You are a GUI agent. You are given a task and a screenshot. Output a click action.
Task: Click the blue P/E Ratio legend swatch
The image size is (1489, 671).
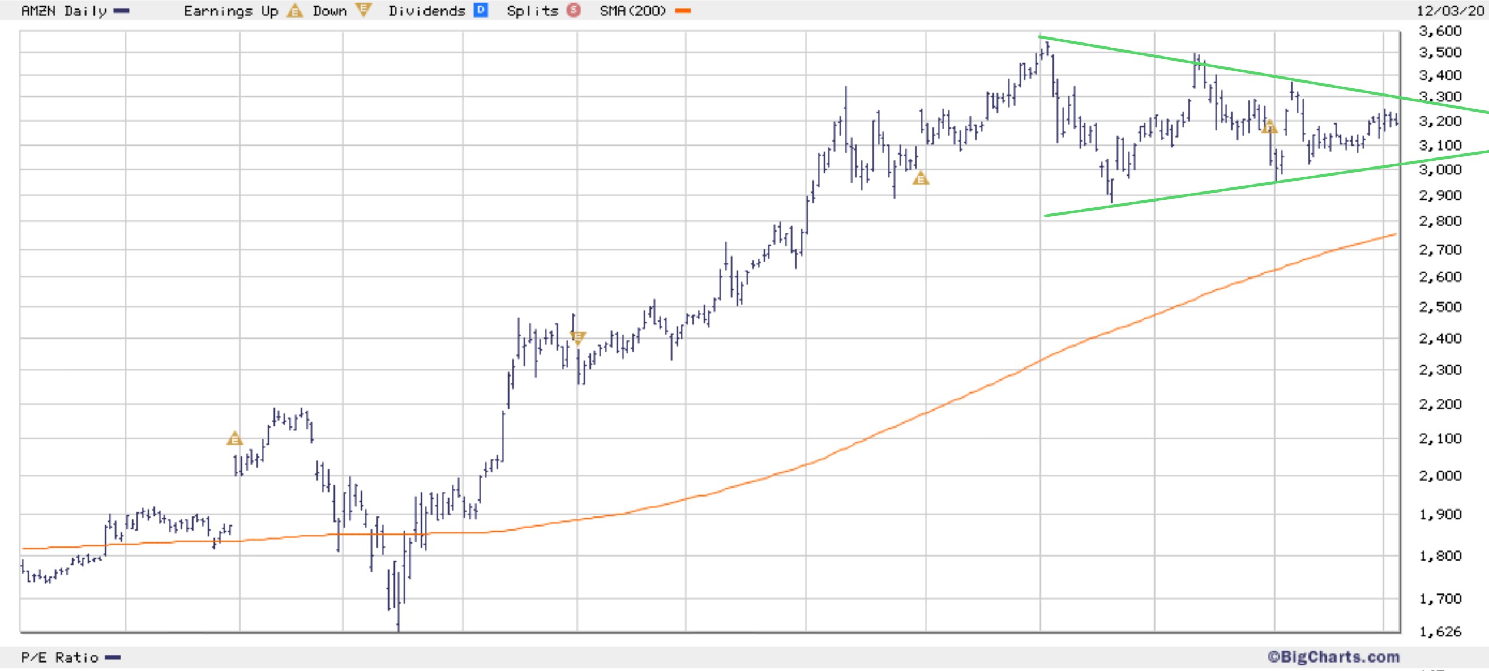[113, 657]
